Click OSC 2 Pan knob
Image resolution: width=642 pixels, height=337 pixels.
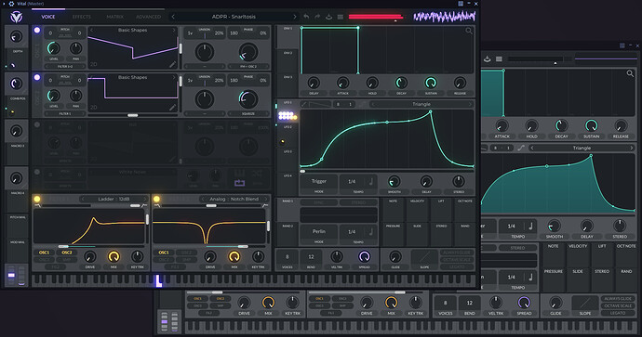(75, 96)
